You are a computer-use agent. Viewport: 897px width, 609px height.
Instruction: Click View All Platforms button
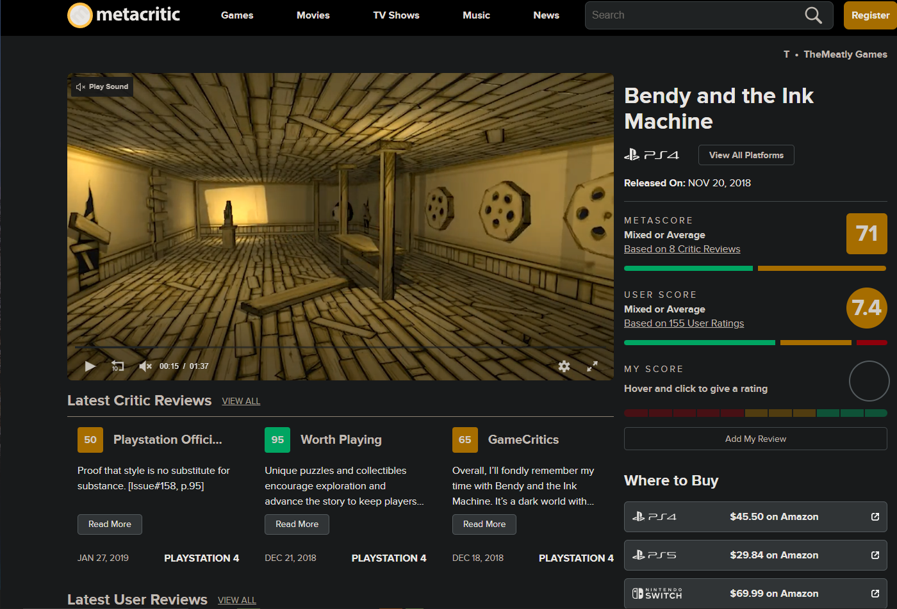(746, 155)
